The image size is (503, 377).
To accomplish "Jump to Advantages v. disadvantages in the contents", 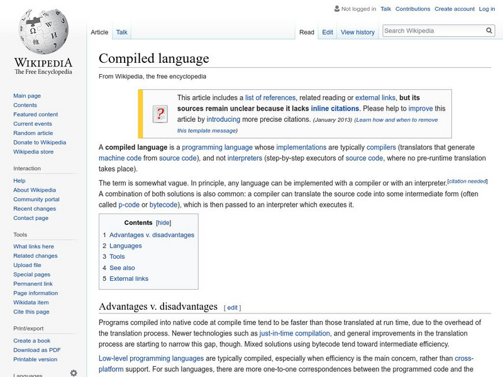I will point(152,235).
